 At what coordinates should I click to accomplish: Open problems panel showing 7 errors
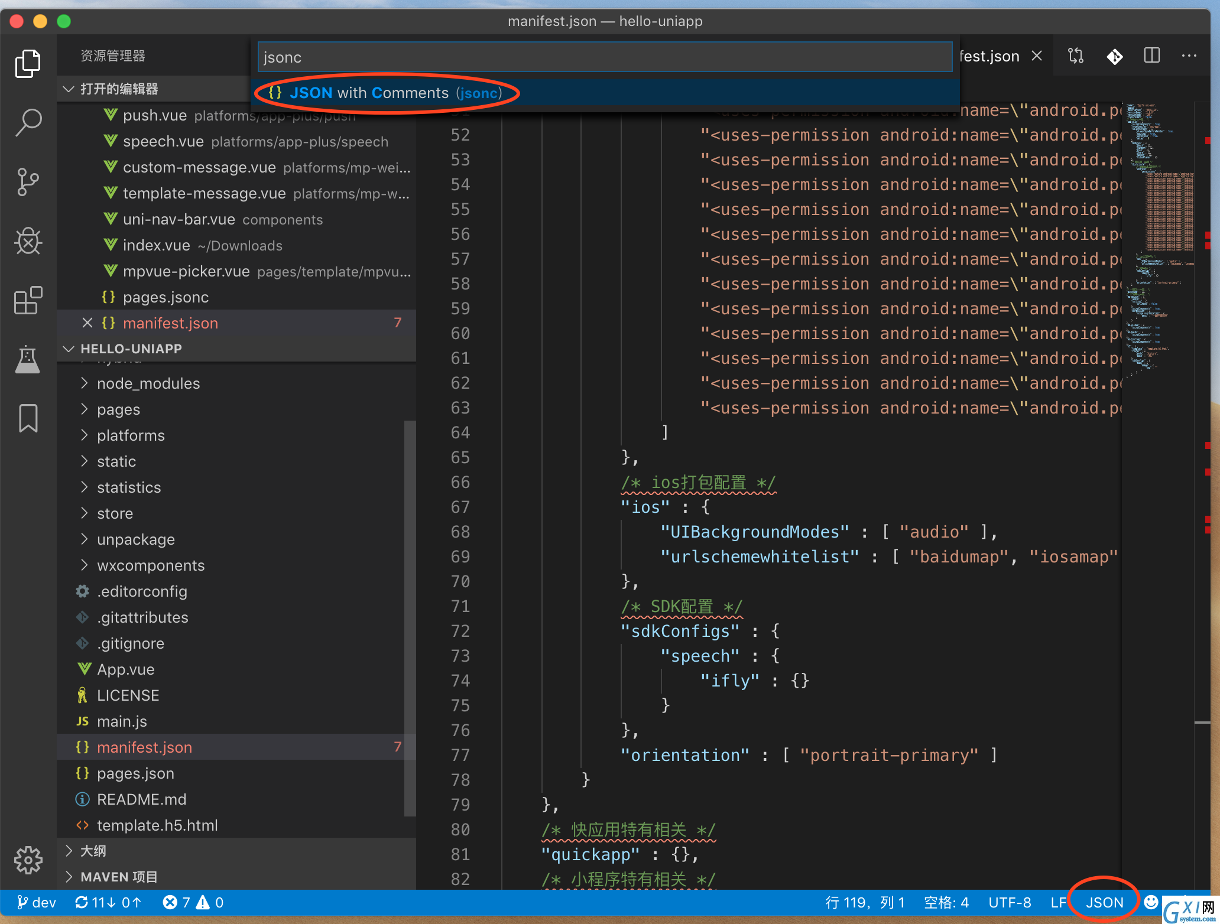[193, 902]
